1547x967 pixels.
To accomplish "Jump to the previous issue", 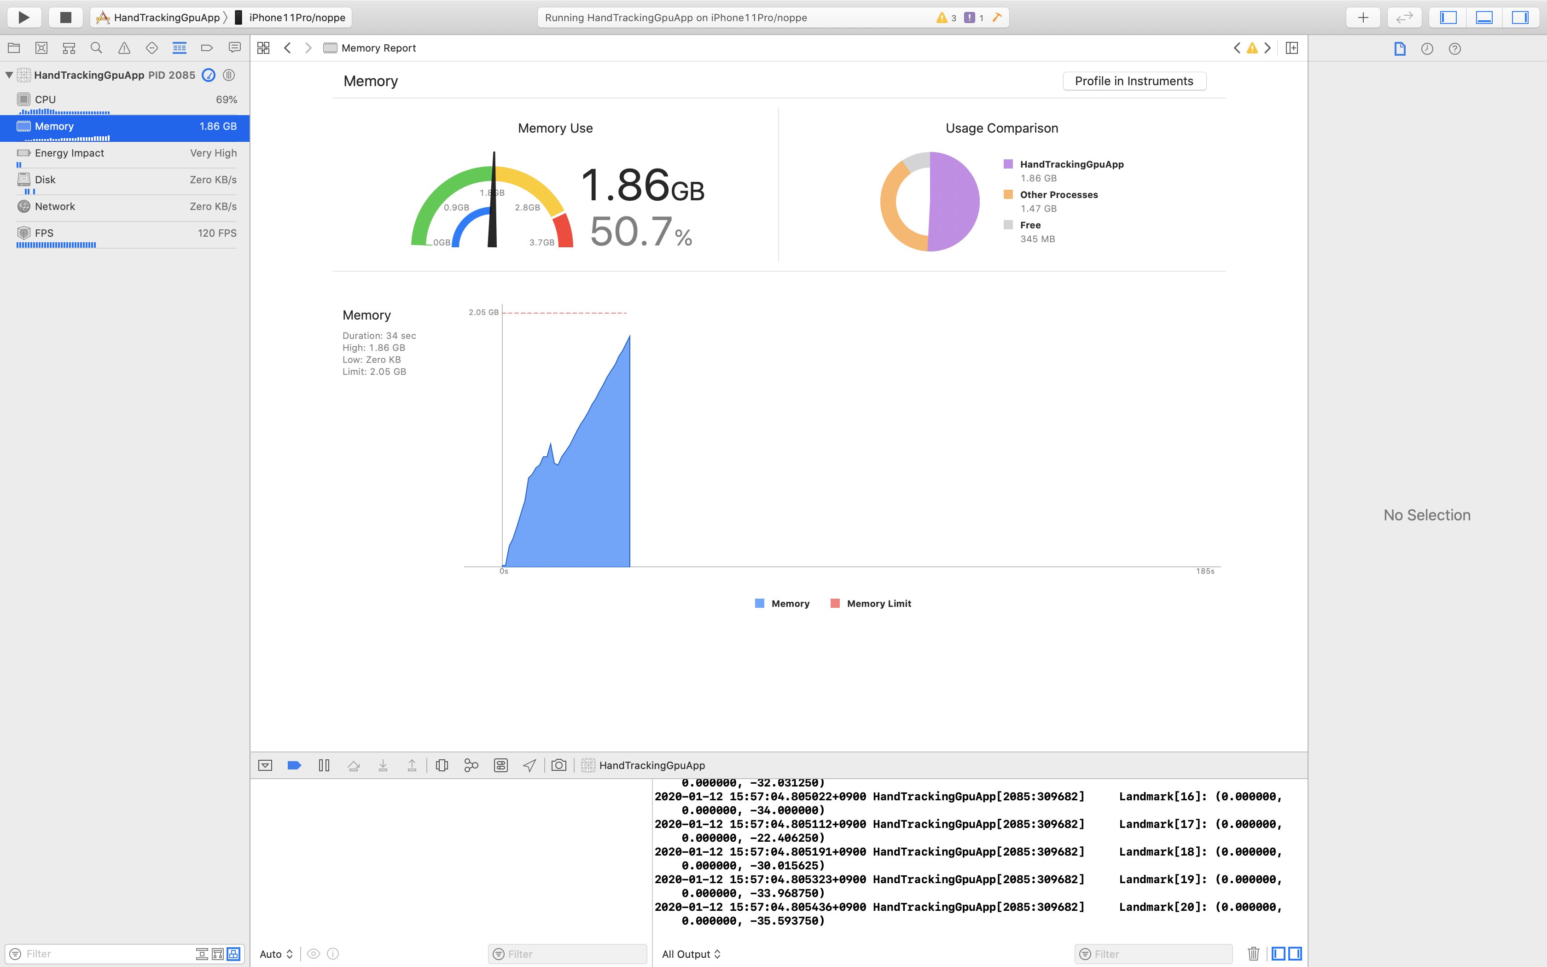I will click(1237, 48).
